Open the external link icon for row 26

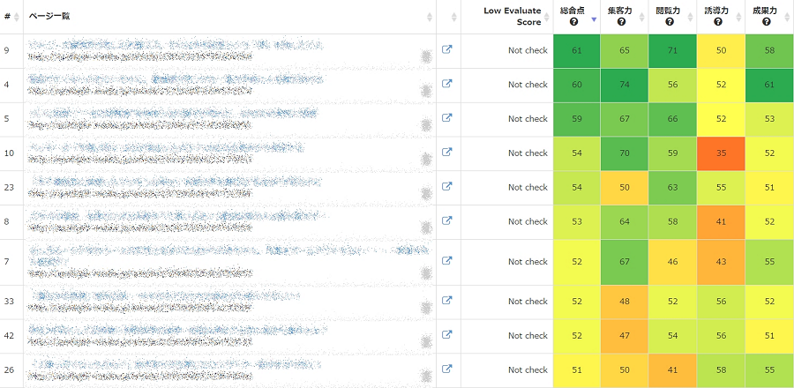(446, 369)
